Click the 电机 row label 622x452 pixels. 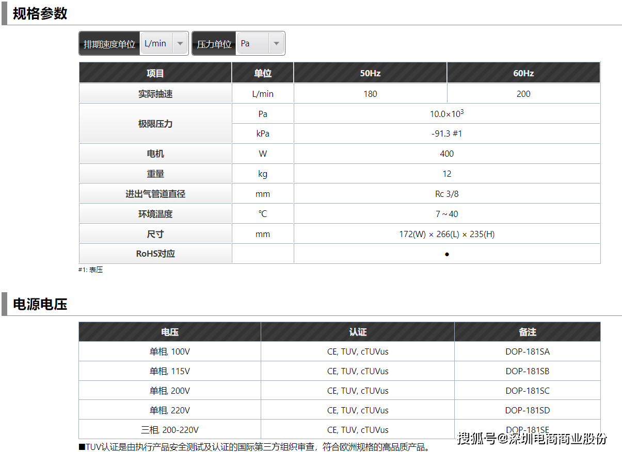(155, 154)
